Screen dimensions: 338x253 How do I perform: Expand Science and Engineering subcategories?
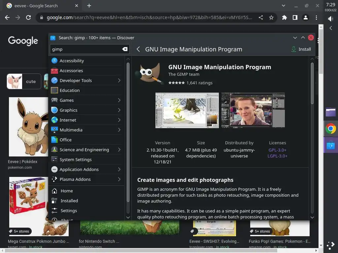pyautogui.click(x=119, y=150)
